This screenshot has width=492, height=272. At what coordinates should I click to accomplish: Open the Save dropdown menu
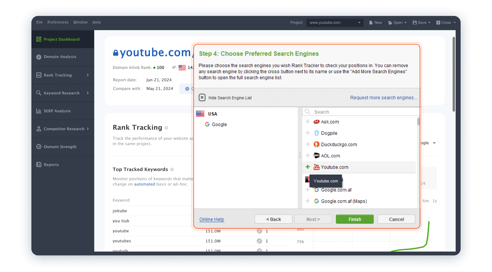(422, 22)
